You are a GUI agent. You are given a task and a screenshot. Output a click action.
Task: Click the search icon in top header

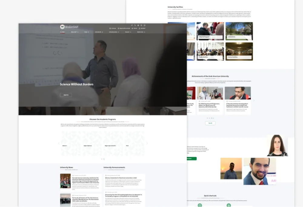(x=132, y=25)
